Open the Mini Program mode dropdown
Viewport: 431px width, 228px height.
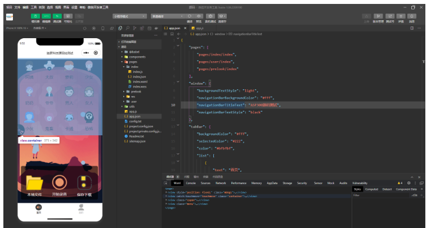tap(129, 16)
